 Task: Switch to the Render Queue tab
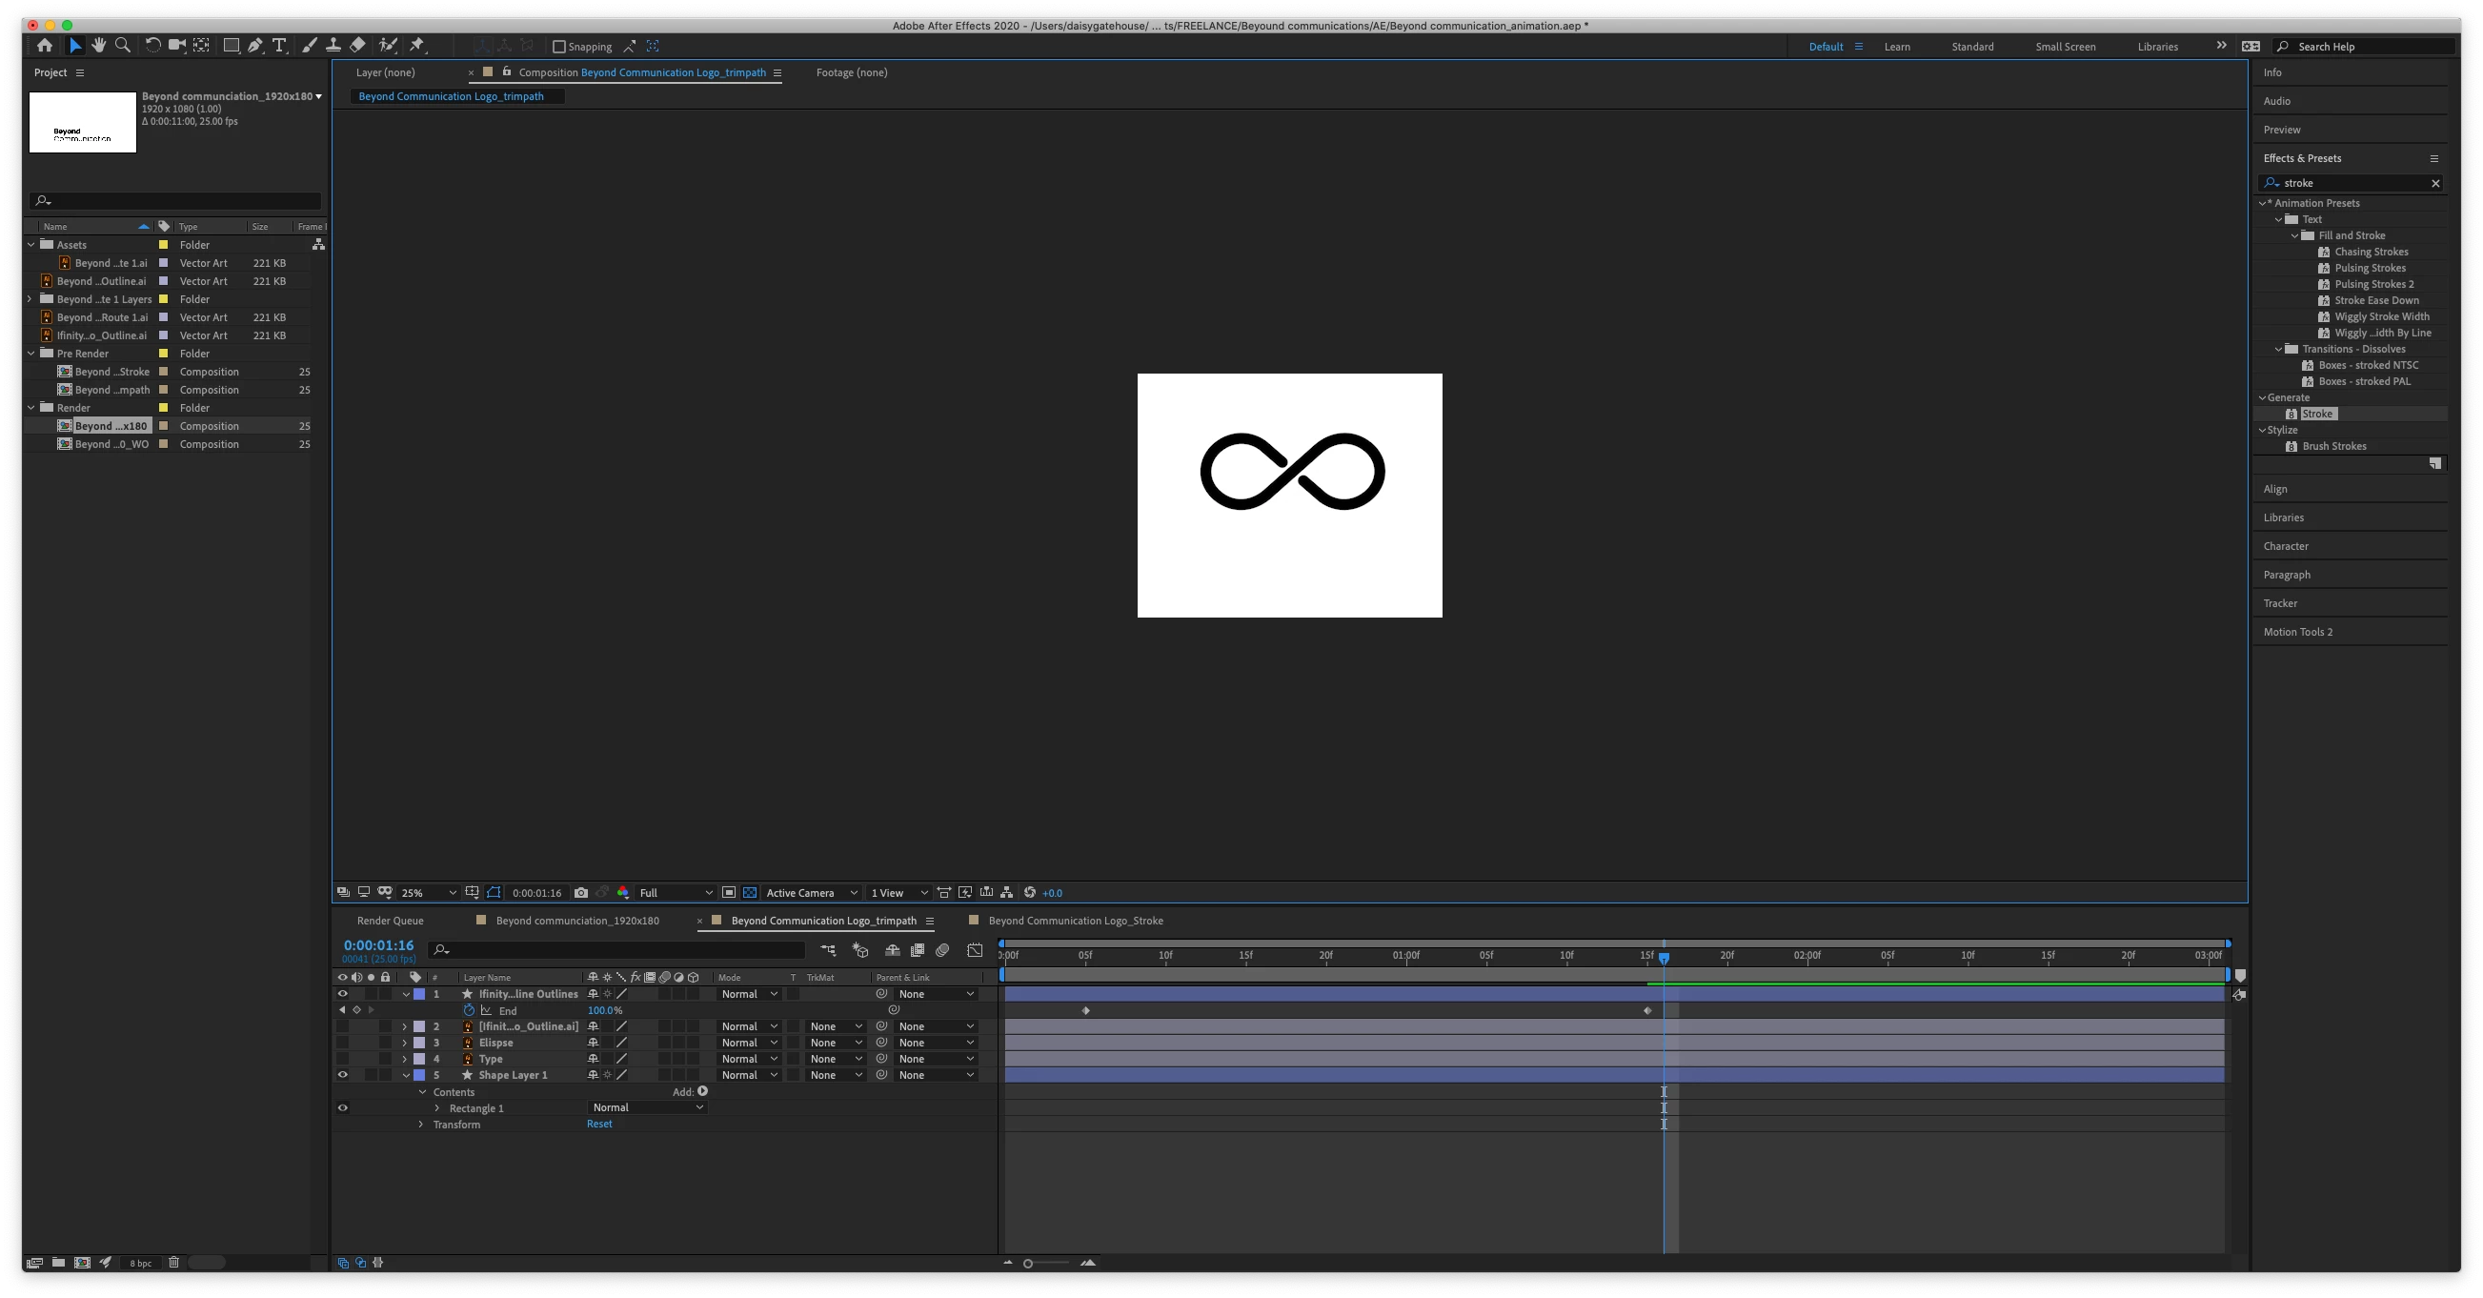(390, 921)
